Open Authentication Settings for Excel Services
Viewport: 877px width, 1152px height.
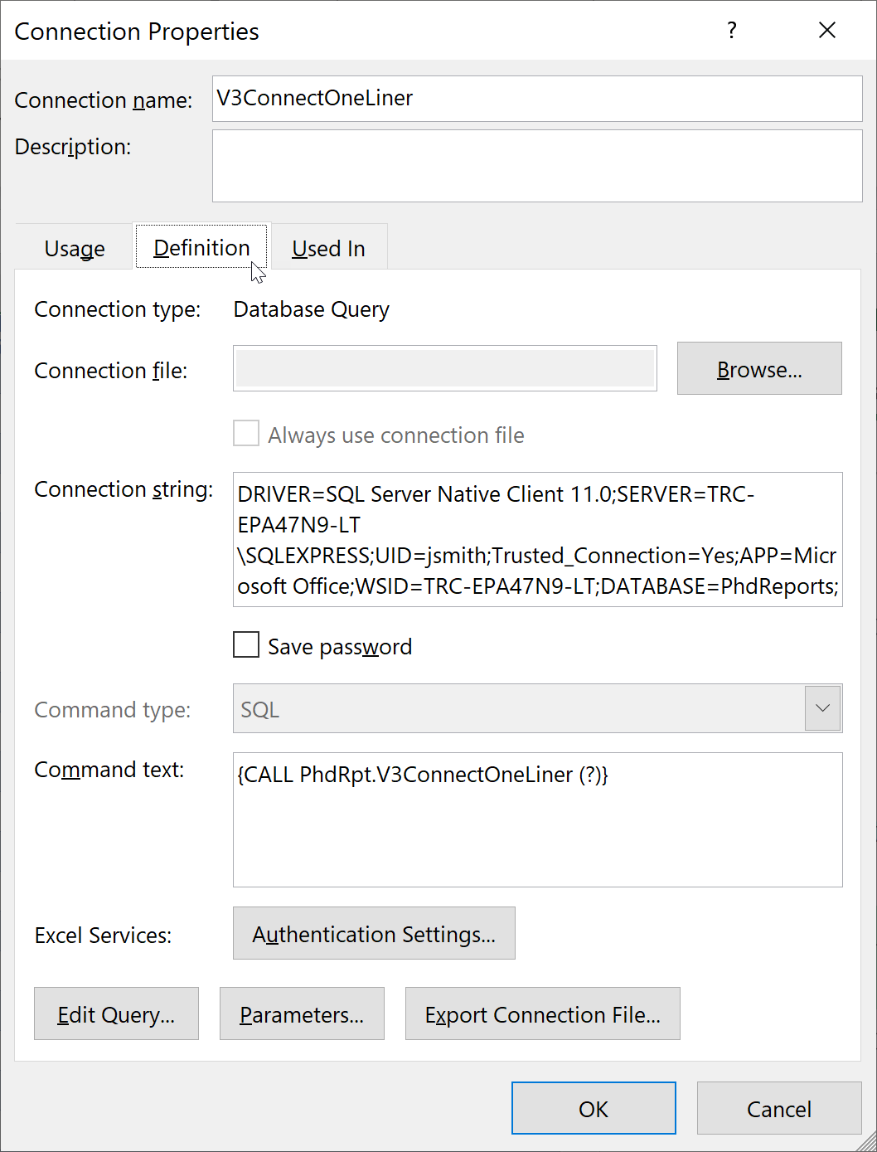(x=374, y=933)
